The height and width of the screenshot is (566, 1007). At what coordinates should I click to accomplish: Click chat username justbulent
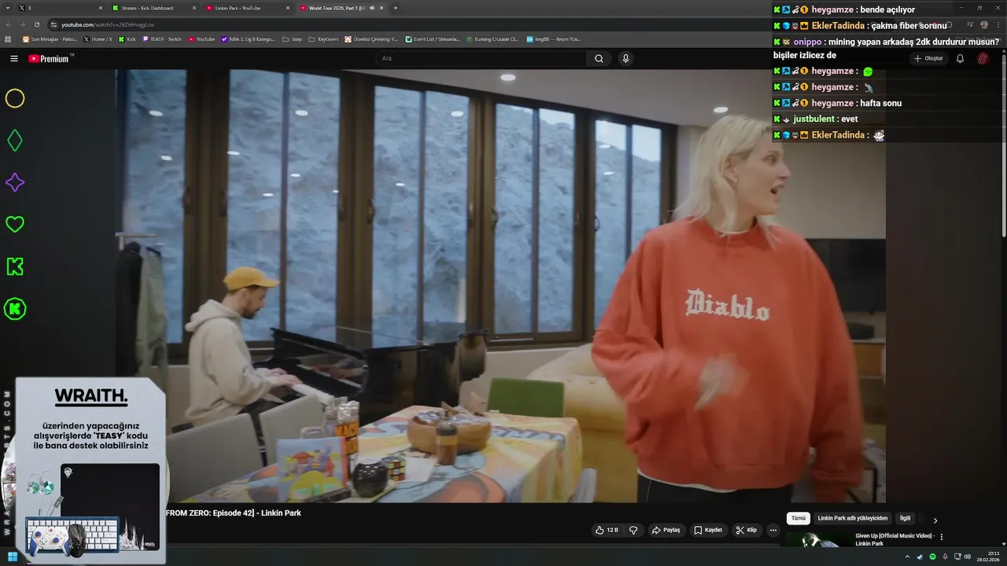click(813, 119)
